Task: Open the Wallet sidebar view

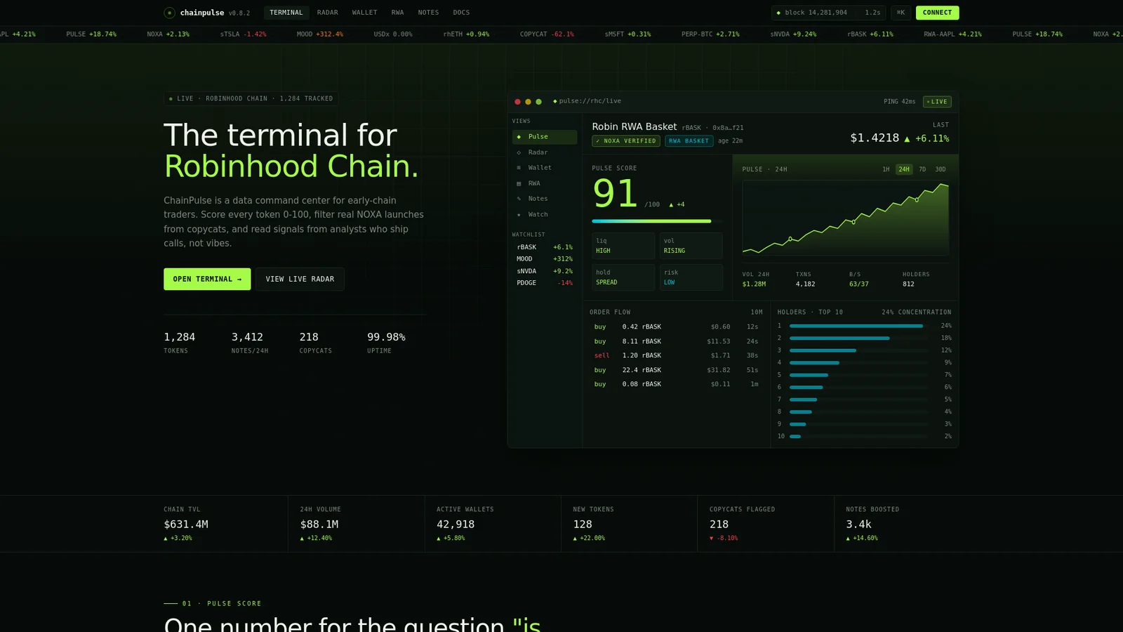Action: click(x=545, y=168)
